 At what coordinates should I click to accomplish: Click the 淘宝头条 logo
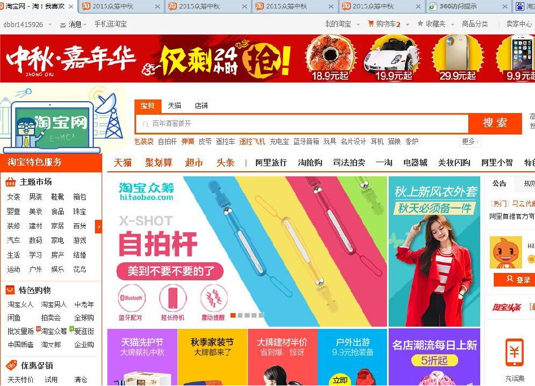[506, 307]
